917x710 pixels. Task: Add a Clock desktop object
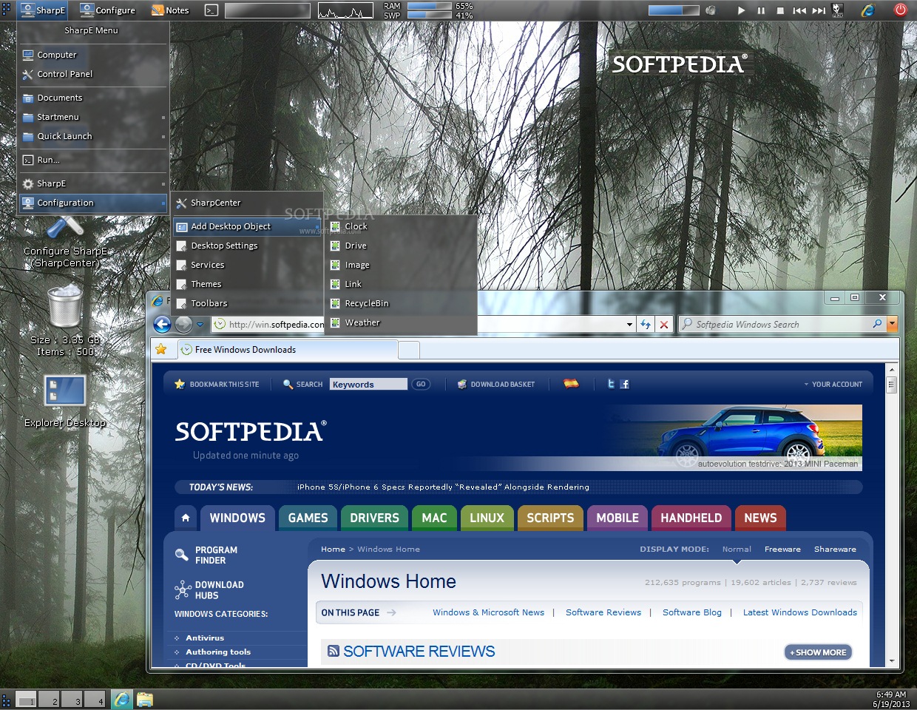[x=401, y=226]
